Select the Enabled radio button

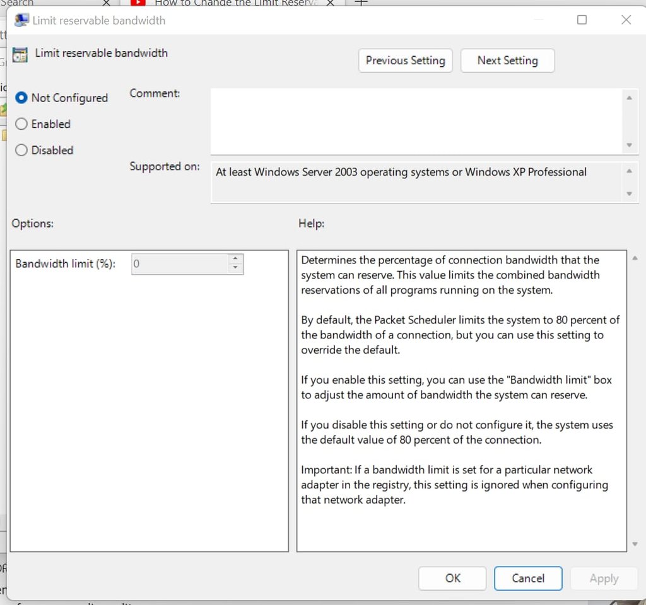tap(21, 124)
